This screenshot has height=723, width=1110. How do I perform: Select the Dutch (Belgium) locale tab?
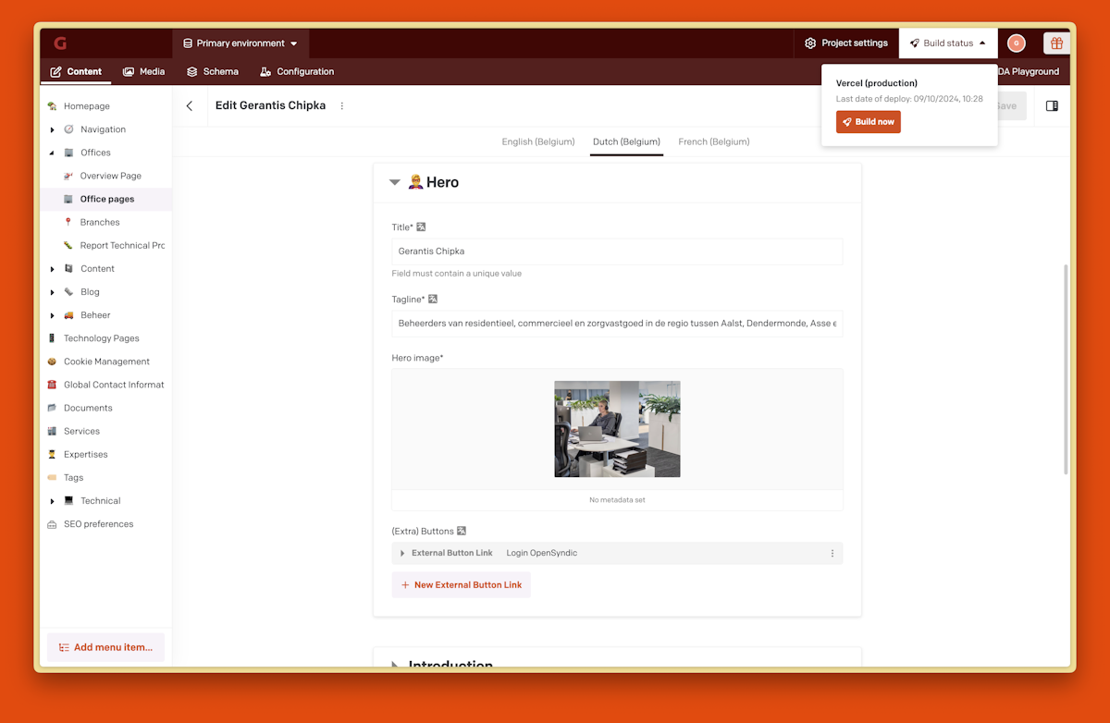click(x=626, y=141)
